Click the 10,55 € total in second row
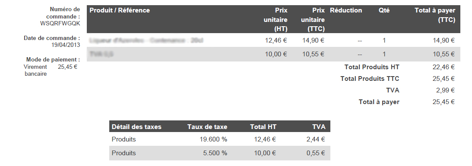Screen dimensions: 472x166 click(x=443, y=54)
